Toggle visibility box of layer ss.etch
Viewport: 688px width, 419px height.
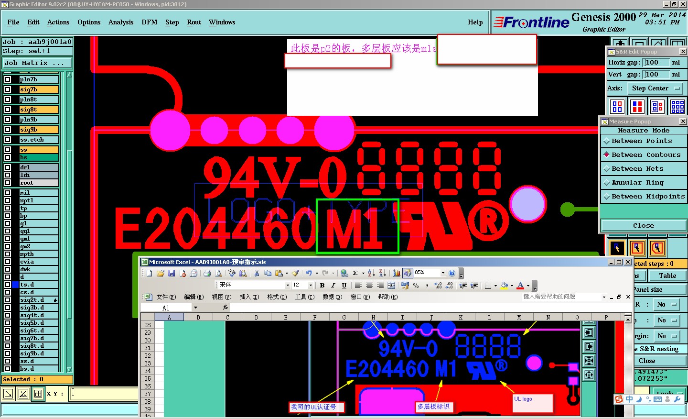(x=8, y=140)
